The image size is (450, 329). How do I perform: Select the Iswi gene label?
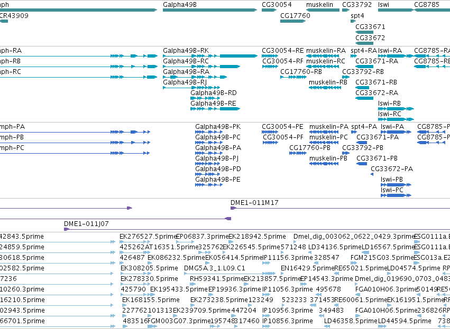tap(383, 5)
